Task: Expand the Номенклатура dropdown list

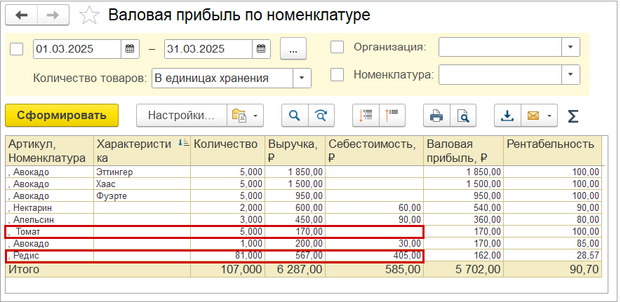Action: click(570, 74)
